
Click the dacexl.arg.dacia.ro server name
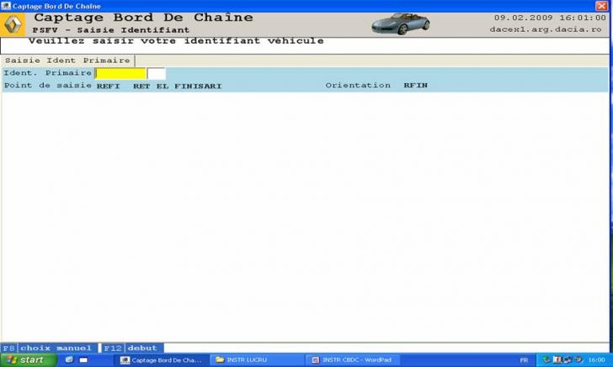(546, 29)
